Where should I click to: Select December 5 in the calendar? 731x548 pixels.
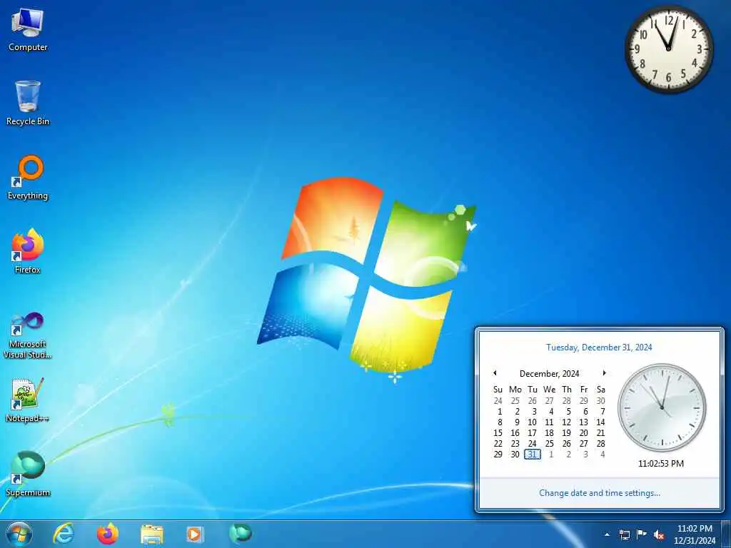568,412
